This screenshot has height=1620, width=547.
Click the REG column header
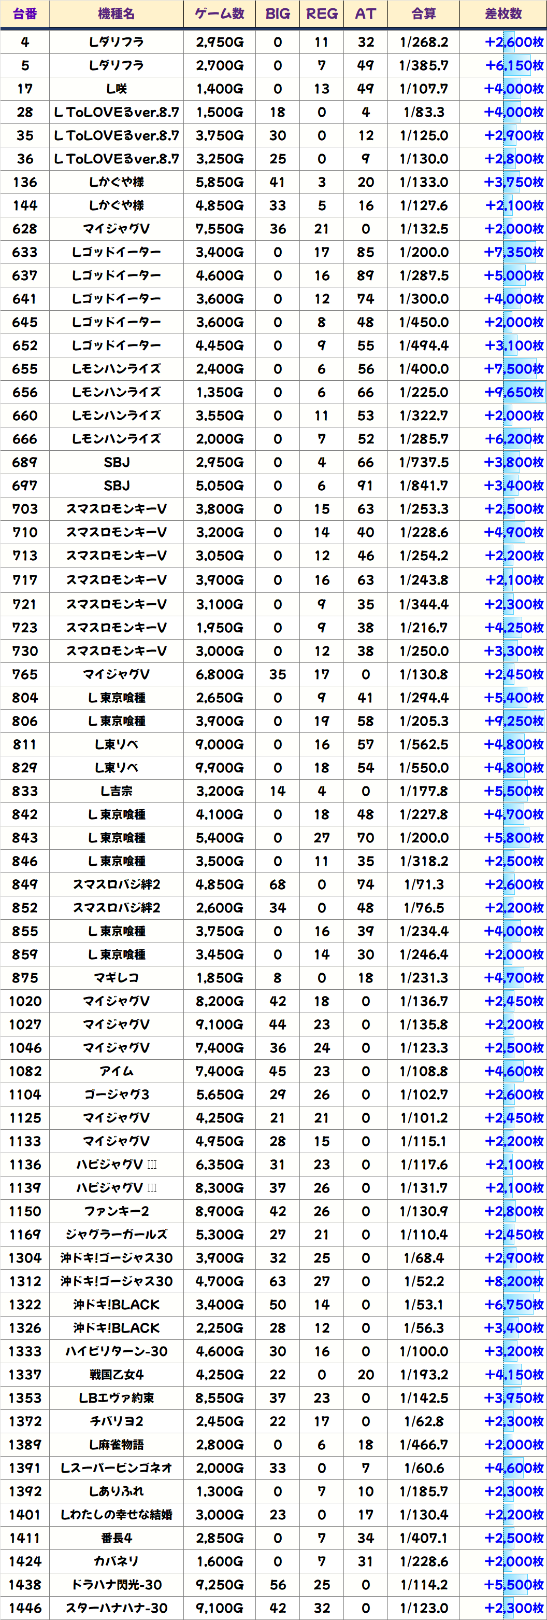click(x=322, y=14)
